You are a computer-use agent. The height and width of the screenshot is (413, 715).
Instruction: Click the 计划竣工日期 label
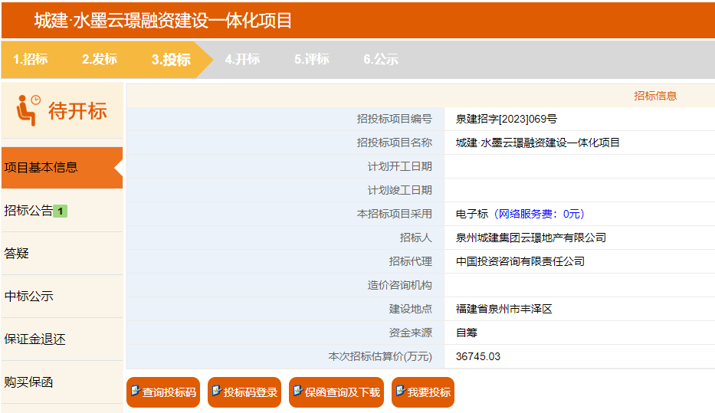point(399,190)
